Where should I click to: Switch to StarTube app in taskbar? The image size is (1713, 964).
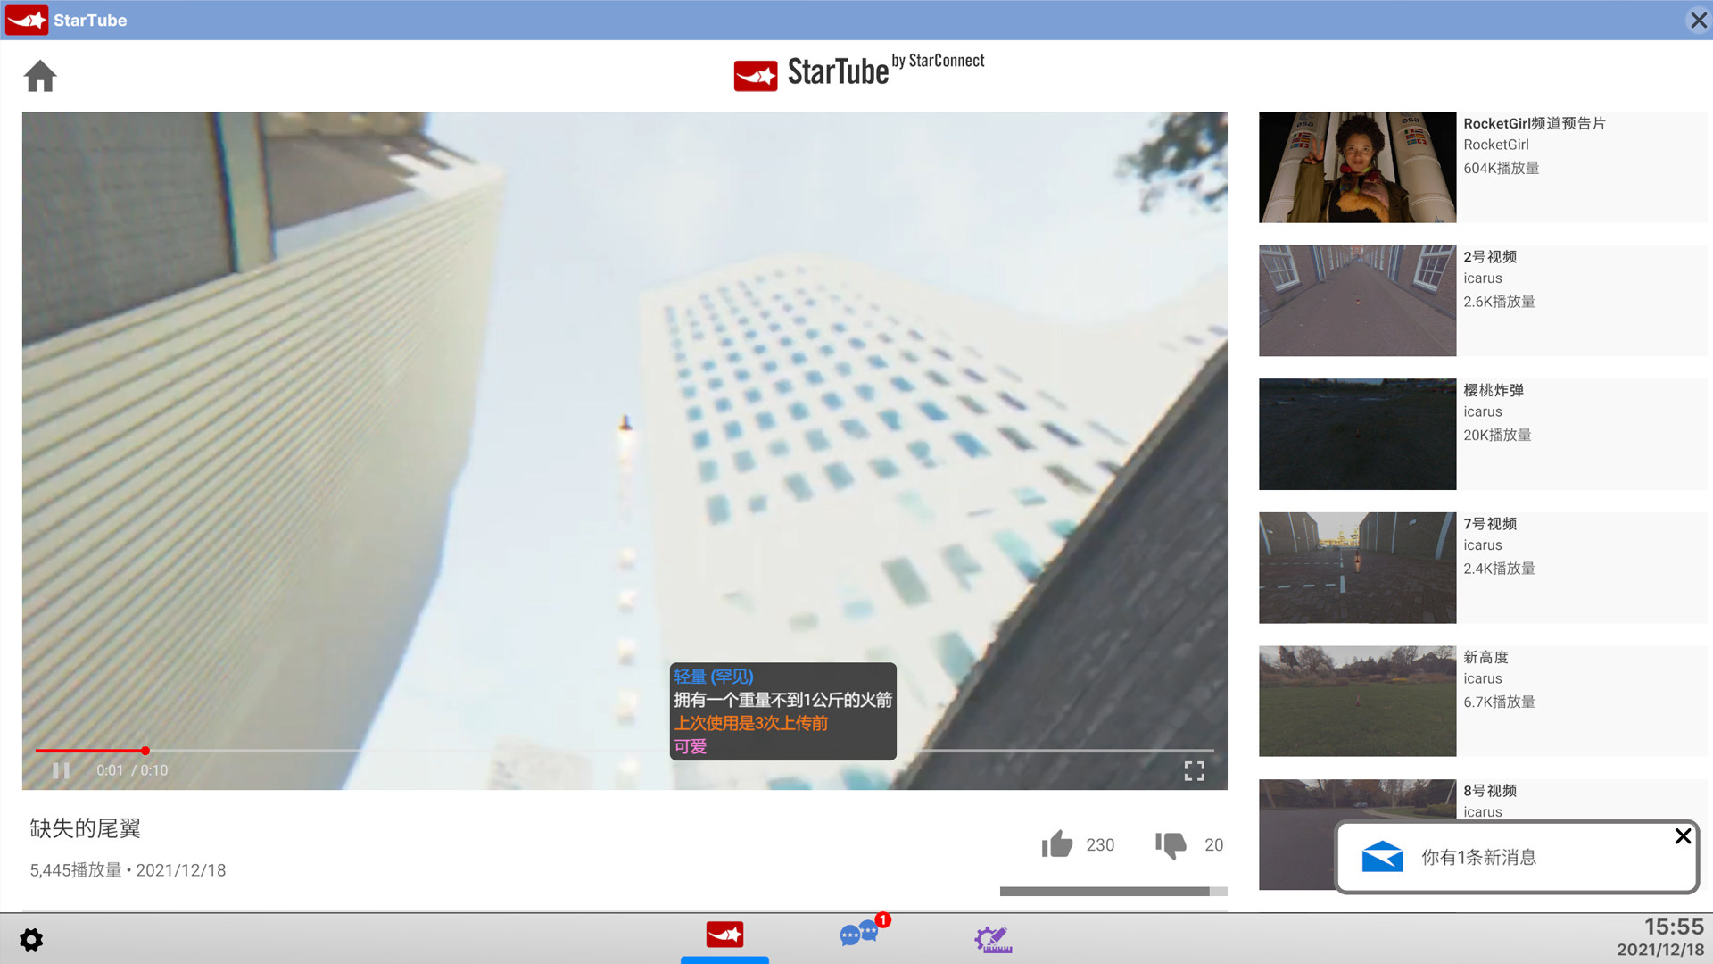pyautogui.click(x=724, y=935)
